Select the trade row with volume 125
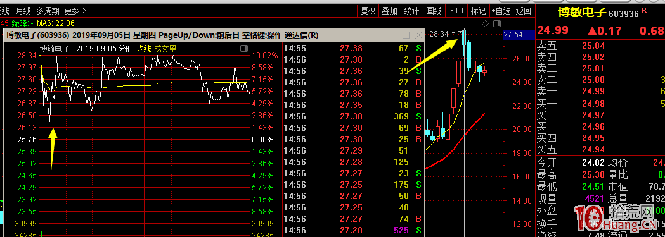This screenshot has width=665, height=237. [x=353, y=162]
